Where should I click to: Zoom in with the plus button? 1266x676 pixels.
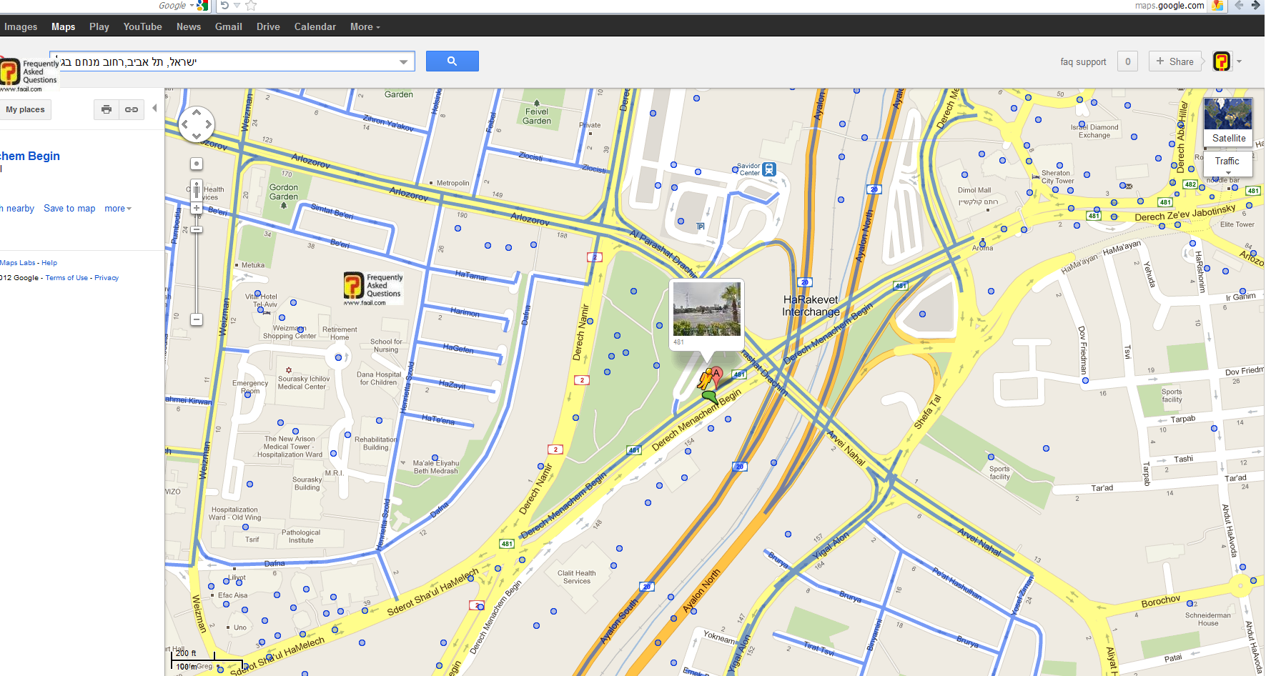pyautogui.click(x=197, y=208)
